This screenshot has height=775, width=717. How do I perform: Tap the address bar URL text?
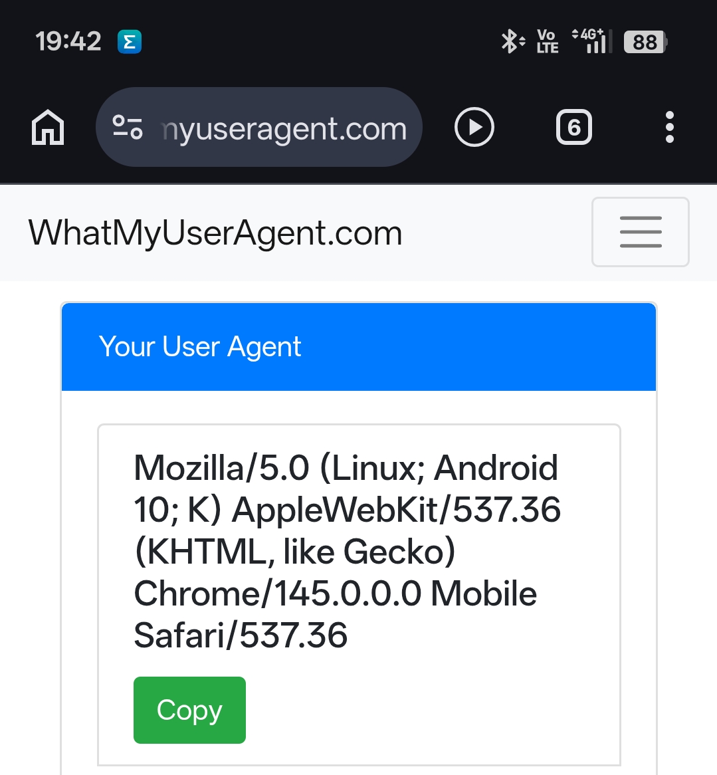(x=284, y=128)
